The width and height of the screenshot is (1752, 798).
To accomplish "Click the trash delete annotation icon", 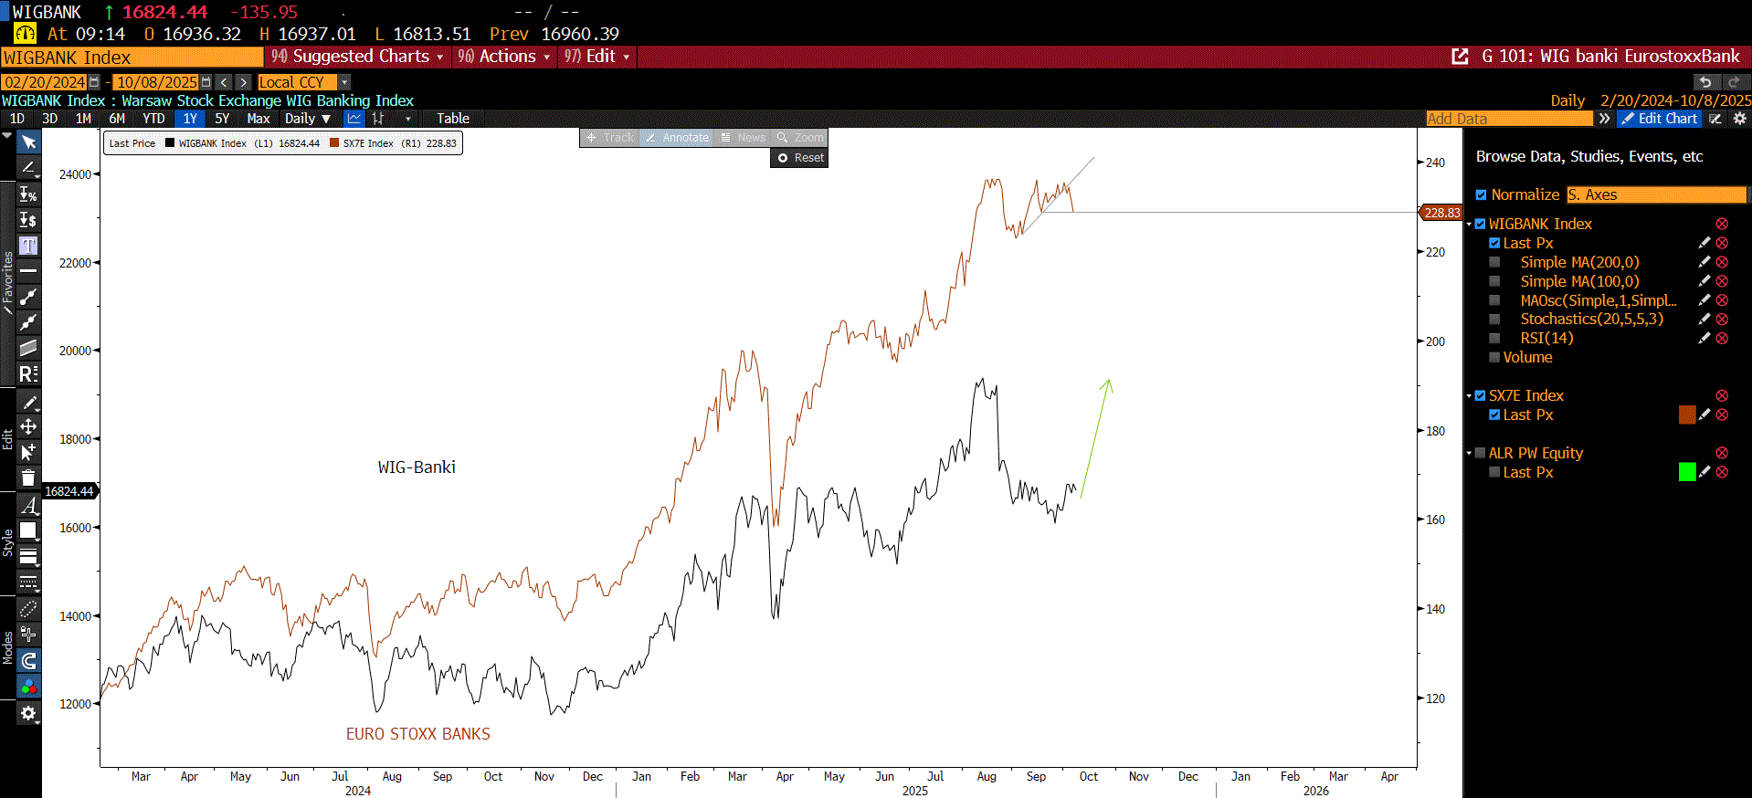I will [28, 478].
